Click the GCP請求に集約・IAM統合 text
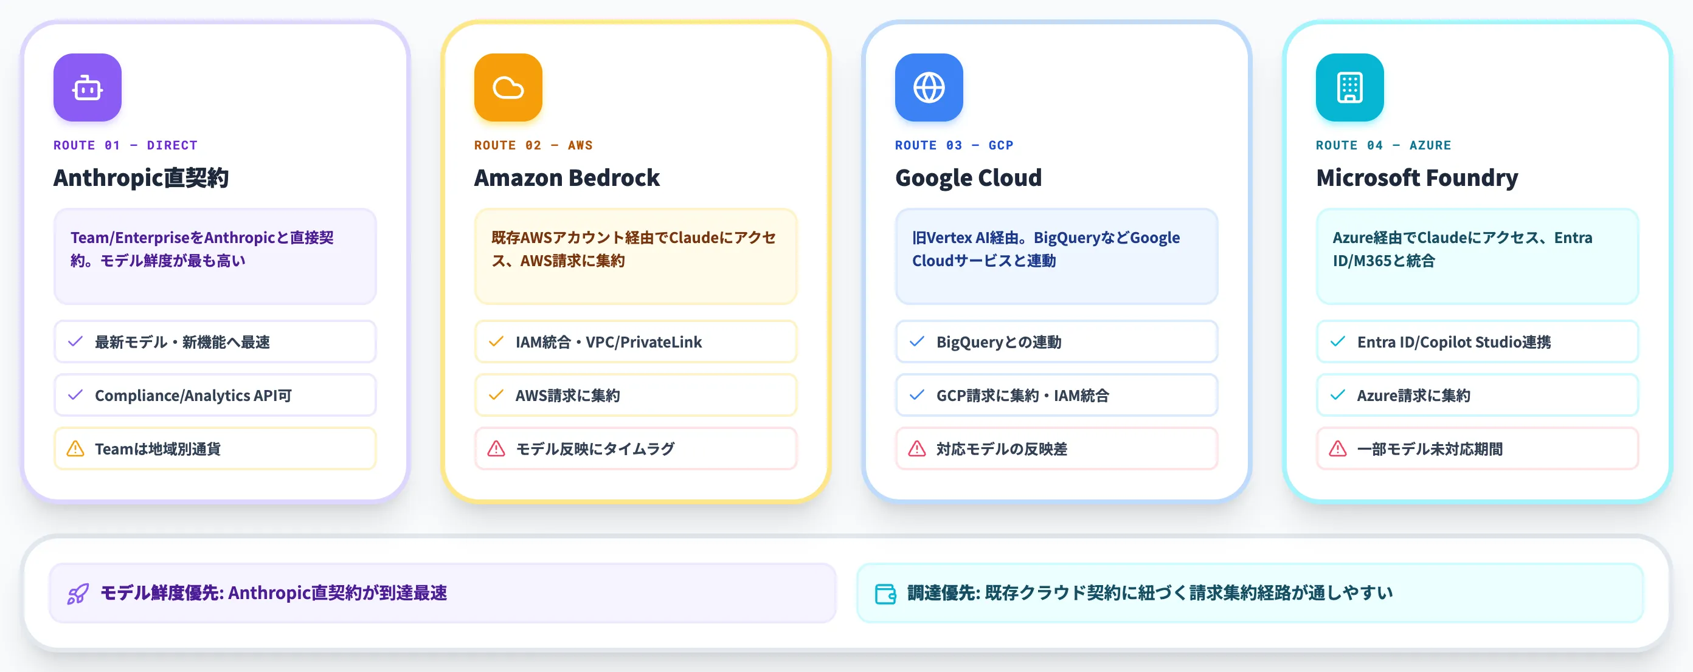1693x672 pixels. coord(1023,396)
